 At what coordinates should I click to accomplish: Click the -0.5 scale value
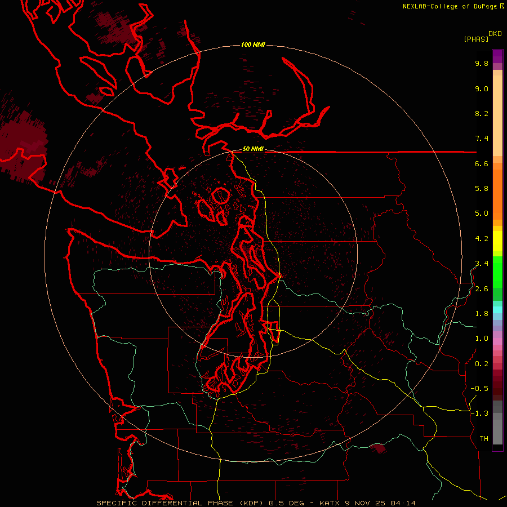point(479,389)
